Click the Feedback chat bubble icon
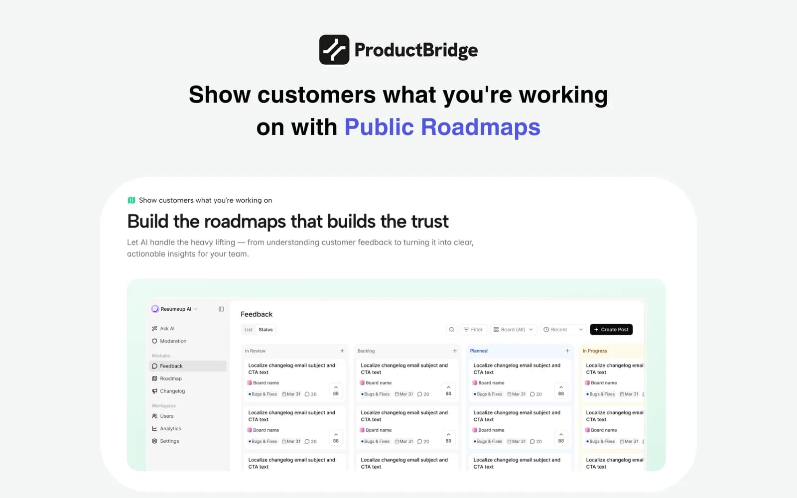The image size is (797, 498). coord(154,366)
